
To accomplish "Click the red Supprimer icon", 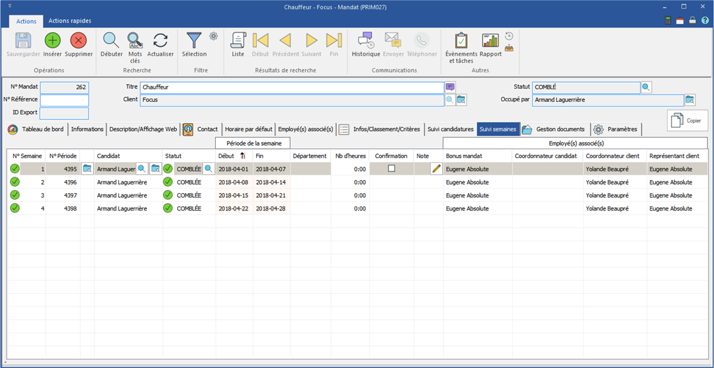I will point(78,40).
